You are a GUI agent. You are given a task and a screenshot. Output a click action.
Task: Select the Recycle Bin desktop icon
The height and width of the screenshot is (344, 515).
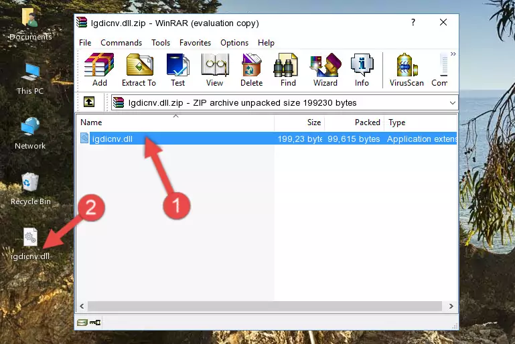[31, 189]
